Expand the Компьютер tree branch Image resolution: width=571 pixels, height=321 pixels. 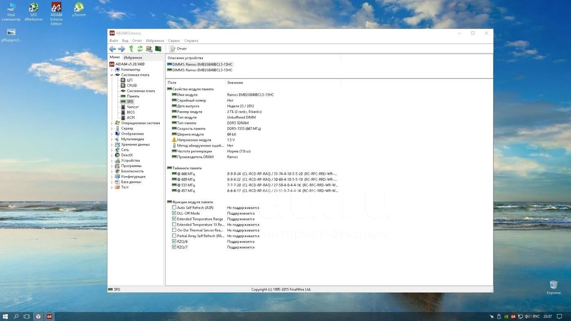(x=112, y=70)
